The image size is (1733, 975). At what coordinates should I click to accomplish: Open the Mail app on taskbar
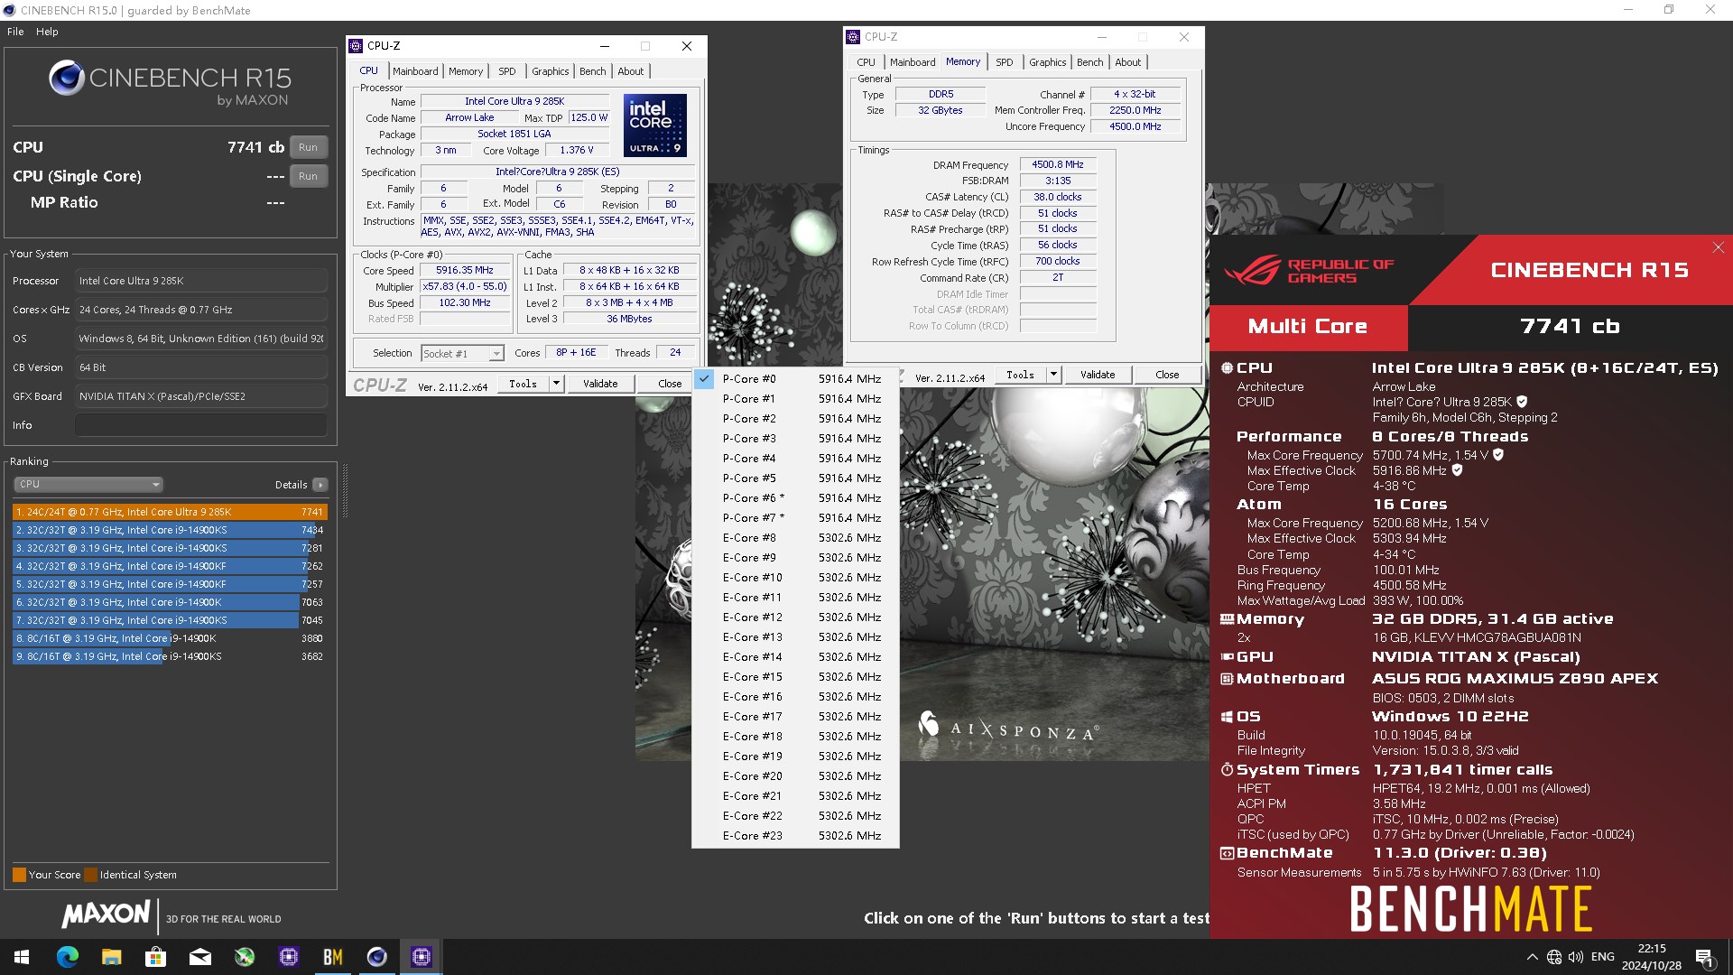click(x=200, y=957)
